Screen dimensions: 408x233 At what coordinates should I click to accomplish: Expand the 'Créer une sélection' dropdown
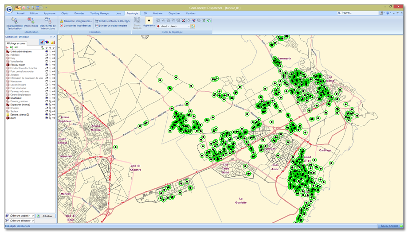pos(32,221)
